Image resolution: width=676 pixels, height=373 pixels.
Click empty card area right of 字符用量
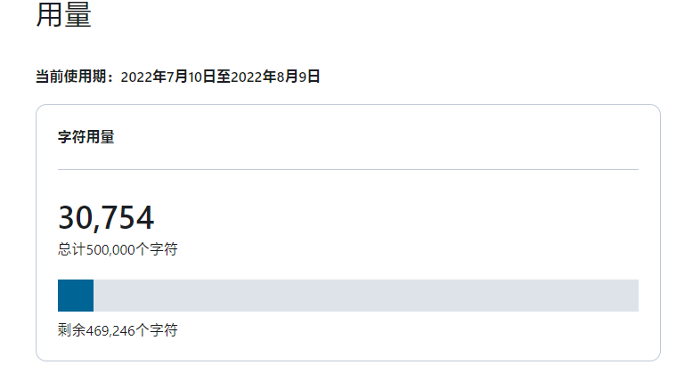[401, 137]
